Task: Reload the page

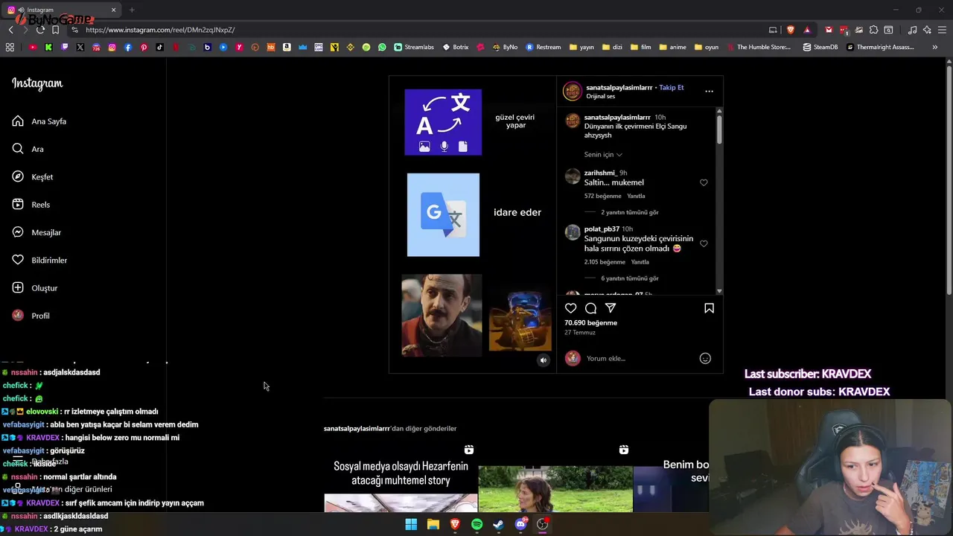Action: (40, 30)
